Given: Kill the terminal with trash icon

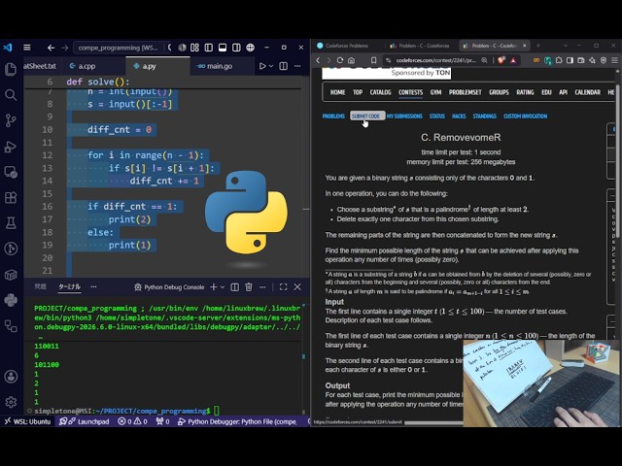Looking at the screenshot, I should tap(249, 287).
